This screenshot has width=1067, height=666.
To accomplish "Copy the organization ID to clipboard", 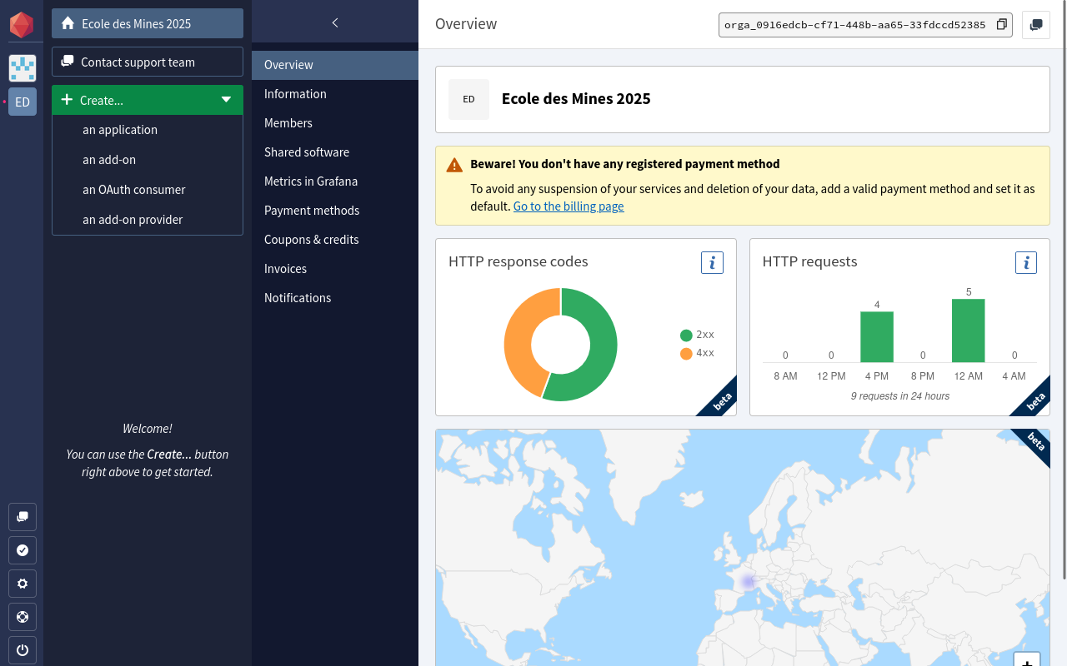I will click(x=1002, y=25).
